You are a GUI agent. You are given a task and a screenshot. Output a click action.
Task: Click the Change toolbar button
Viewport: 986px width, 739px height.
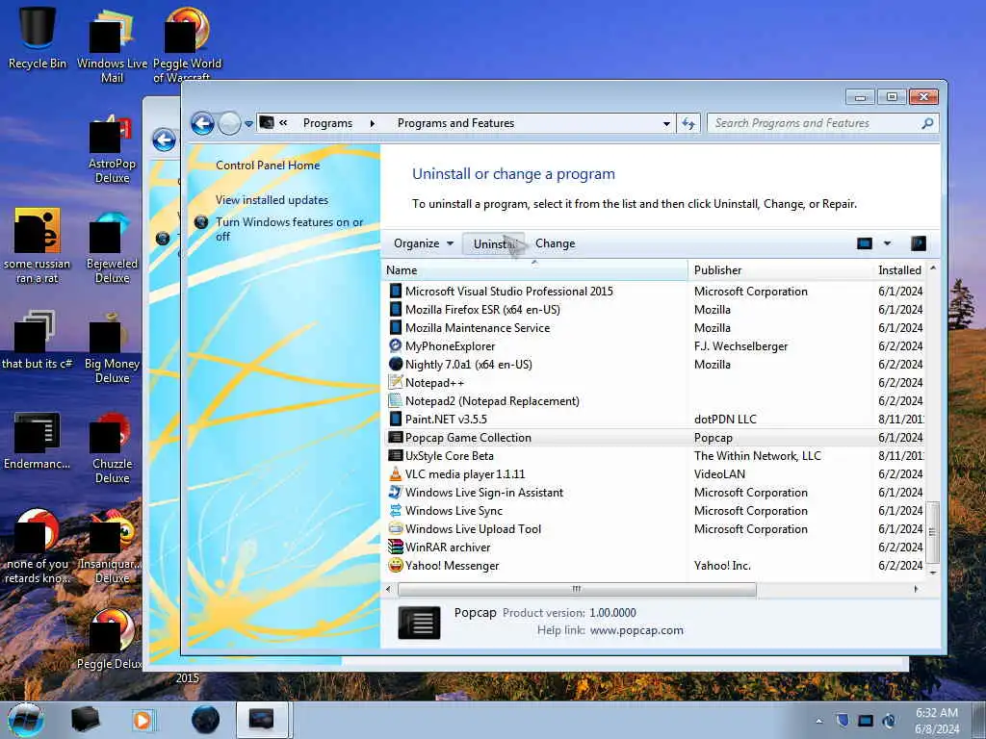pos(556,243)
